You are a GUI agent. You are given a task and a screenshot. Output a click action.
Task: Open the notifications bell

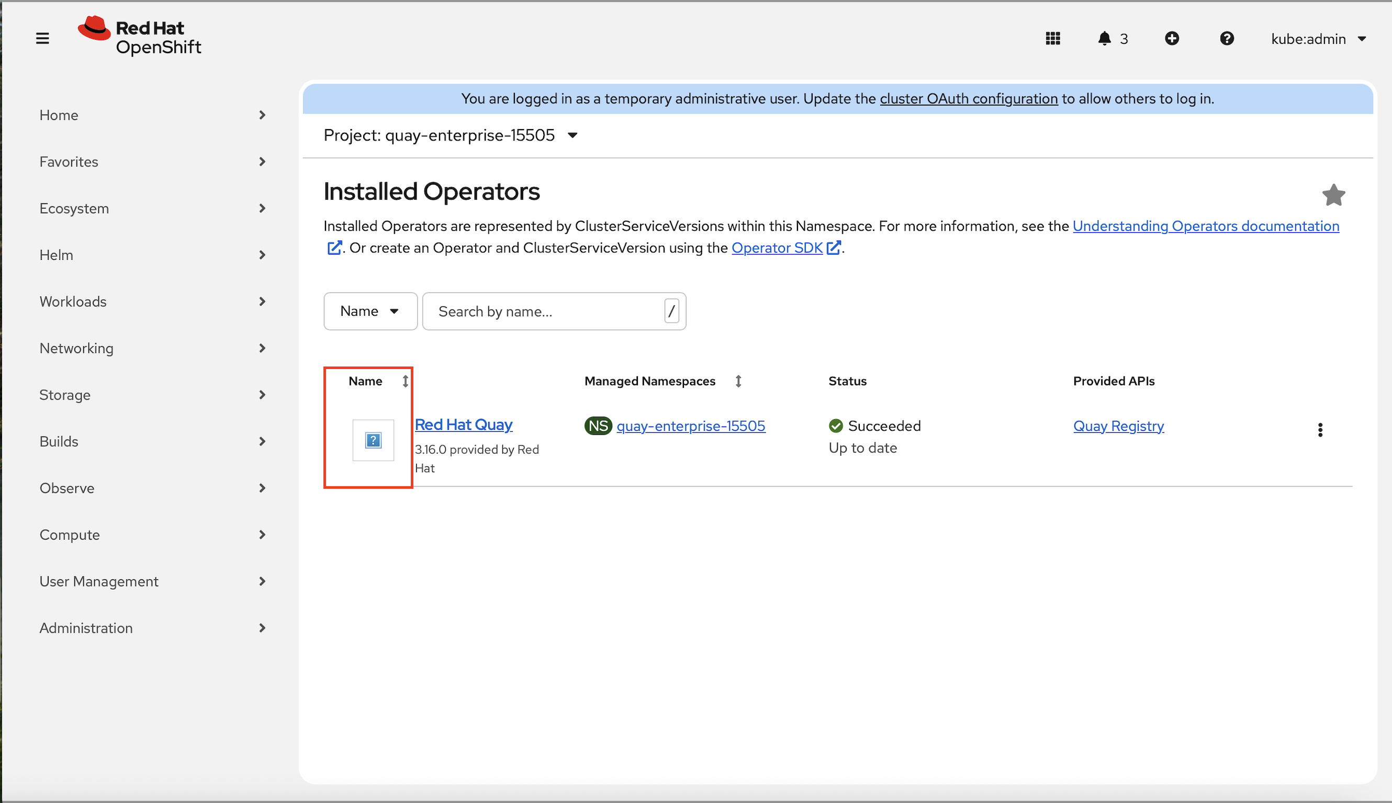pos(1104,39)
